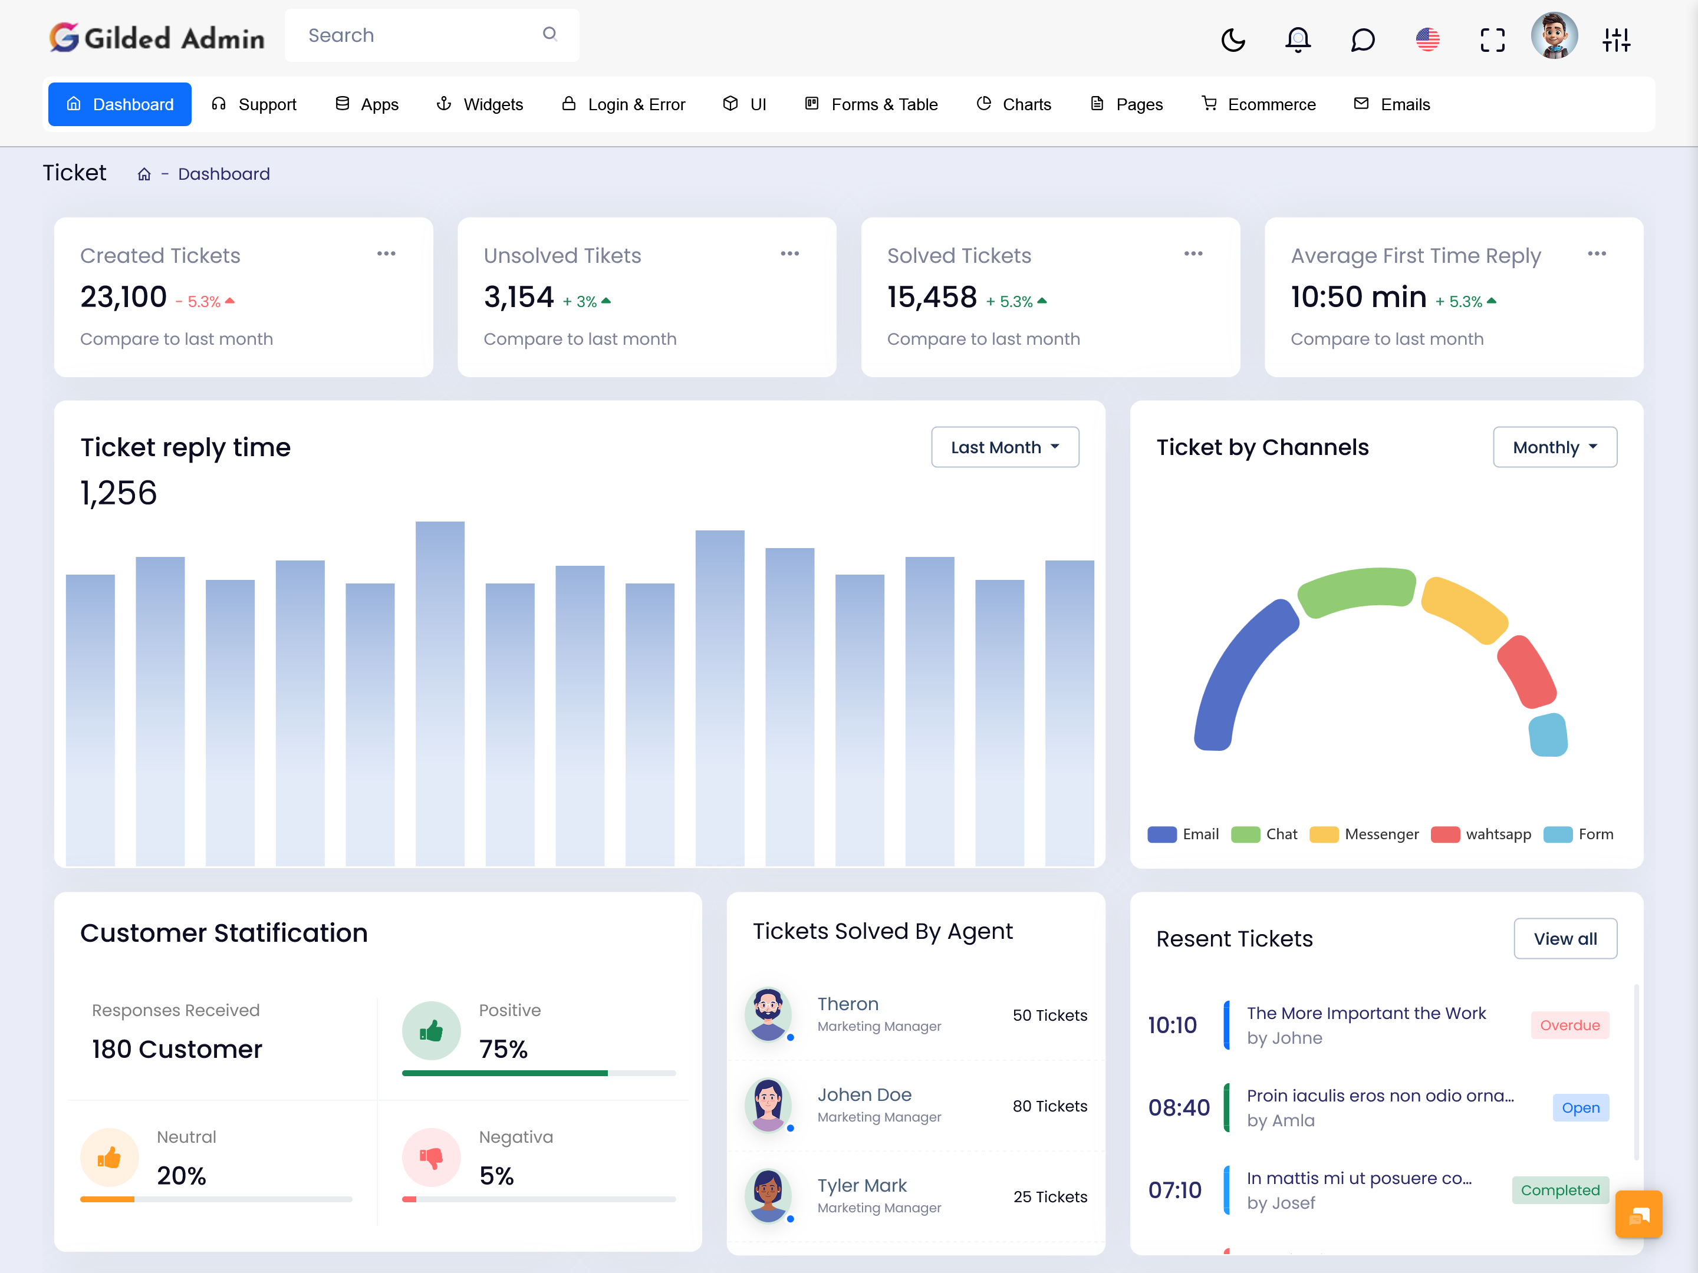Click the Theron agent name
The image size is (1698, 1273).
tap(848, 1004)
